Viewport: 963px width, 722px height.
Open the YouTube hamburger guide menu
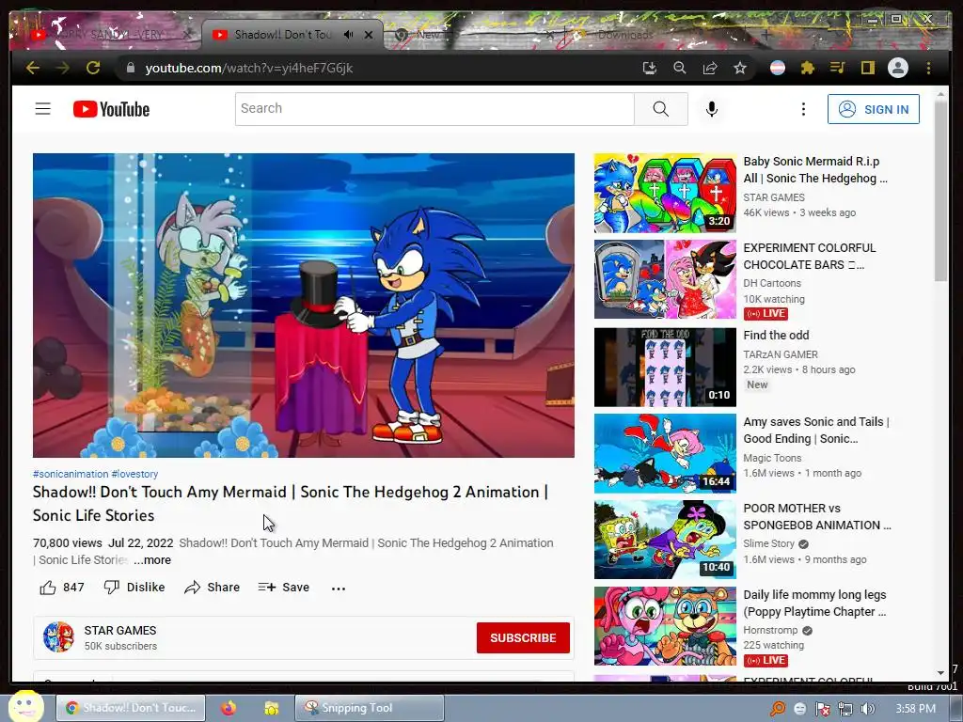(43, 109)
